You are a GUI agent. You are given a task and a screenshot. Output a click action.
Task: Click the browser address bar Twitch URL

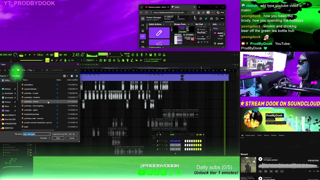(169, 12)
